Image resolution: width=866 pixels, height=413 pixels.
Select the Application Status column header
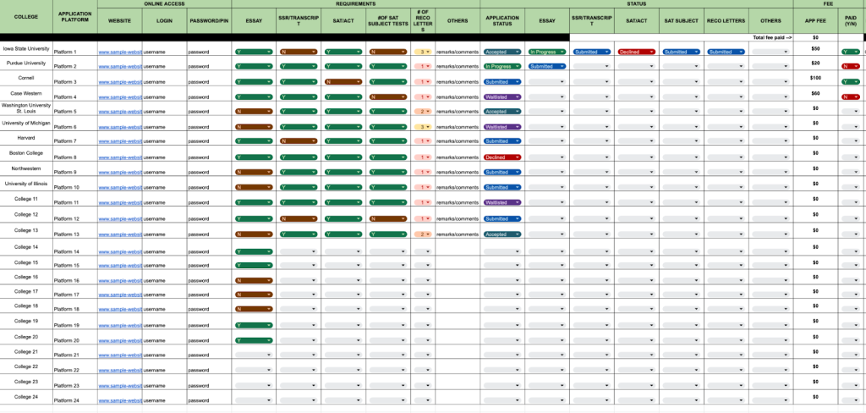[x=502, y=20]
